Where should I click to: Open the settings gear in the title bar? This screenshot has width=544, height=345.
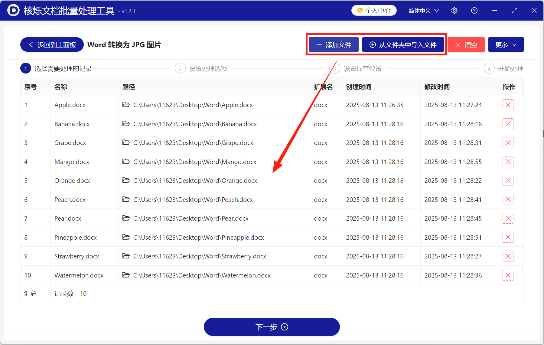point(454,10)
